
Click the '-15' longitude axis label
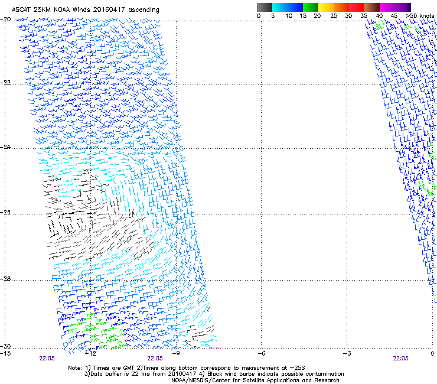5,353
